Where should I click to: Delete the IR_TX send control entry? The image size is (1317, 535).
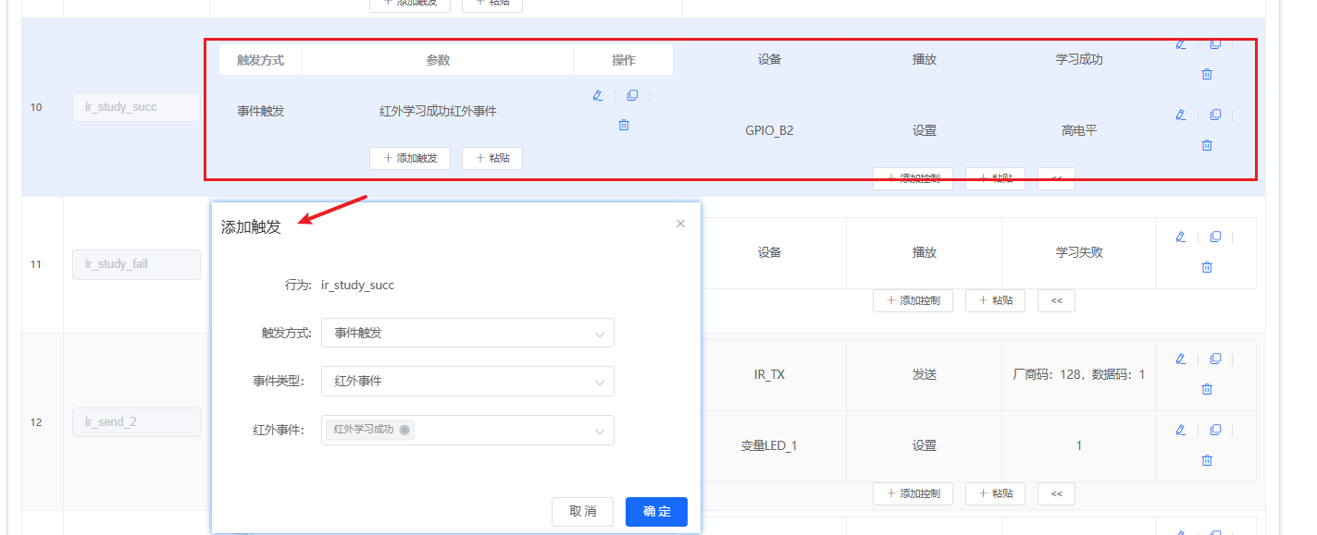1207,388
